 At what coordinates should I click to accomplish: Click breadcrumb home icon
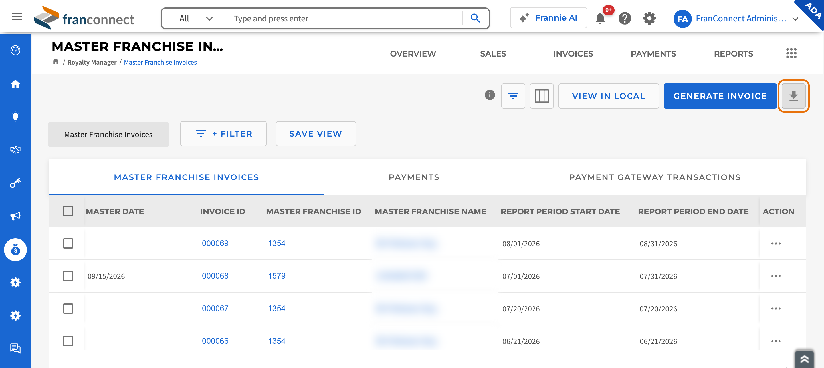[x=56, y=62]
